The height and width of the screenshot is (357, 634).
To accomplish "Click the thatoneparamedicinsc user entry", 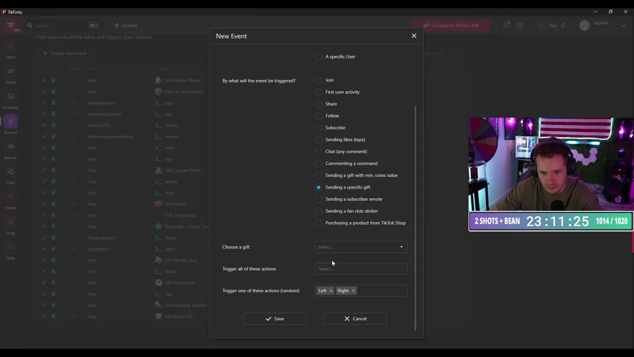I will pos(111,136).
